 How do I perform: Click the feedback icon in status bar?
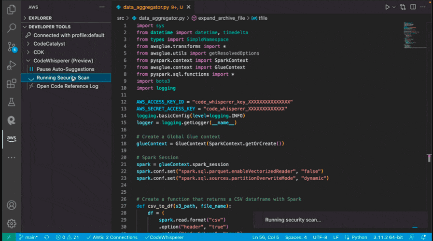click(412, 237)
